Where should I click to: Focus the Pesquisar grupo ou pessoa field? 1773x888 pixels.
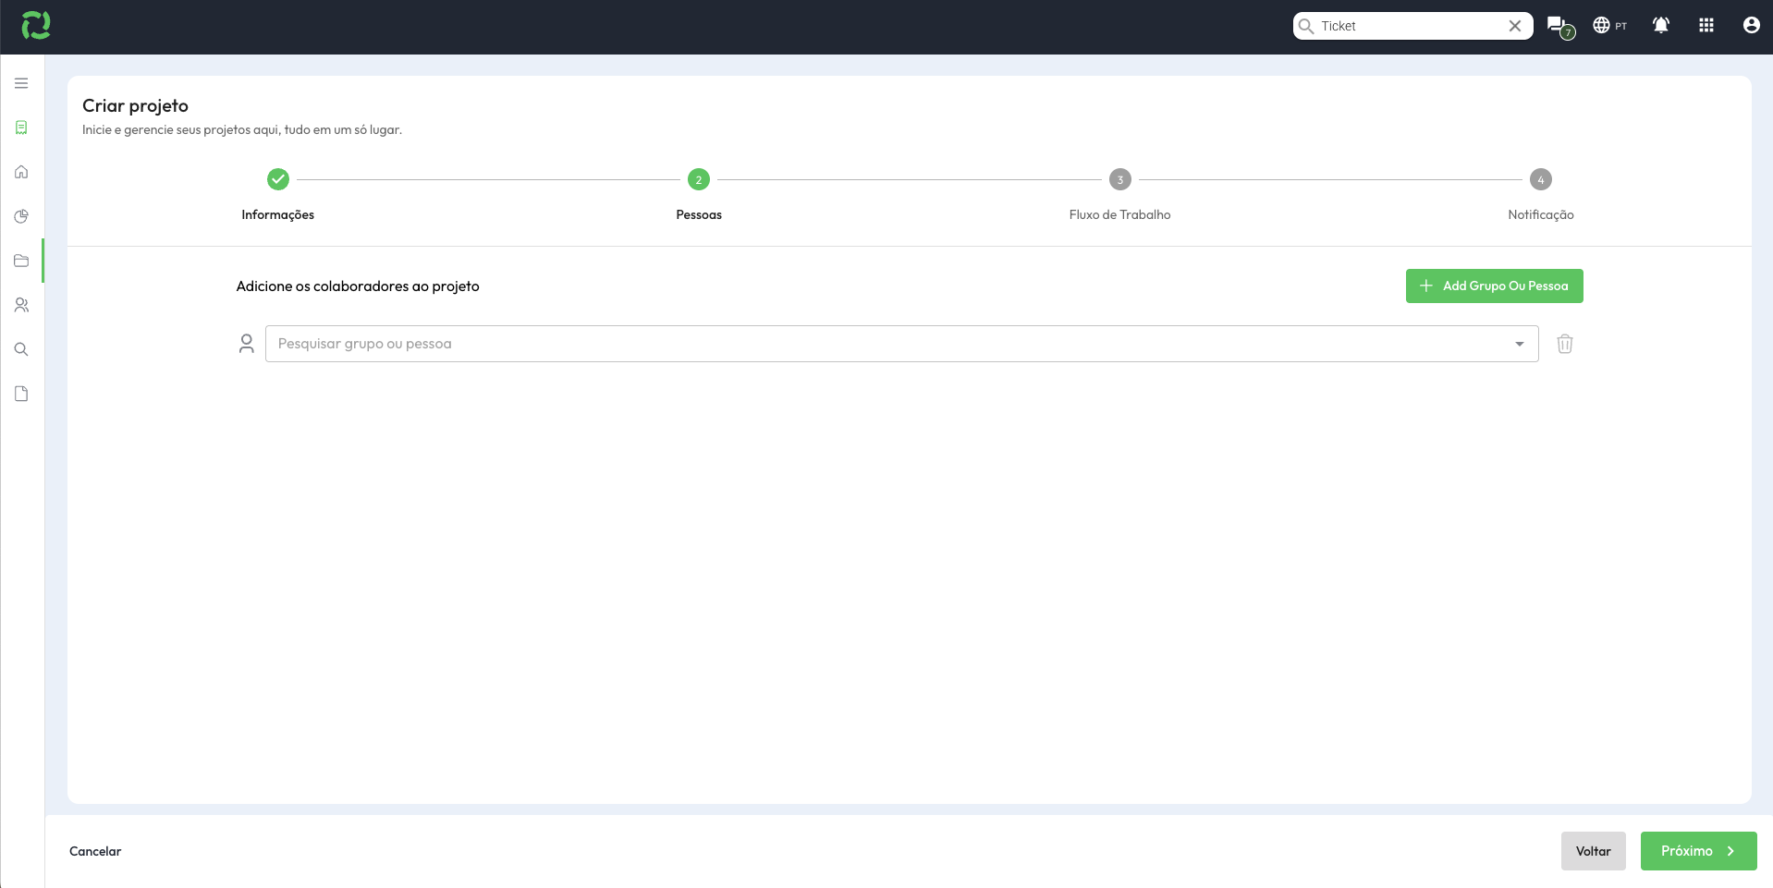(901, 344)
